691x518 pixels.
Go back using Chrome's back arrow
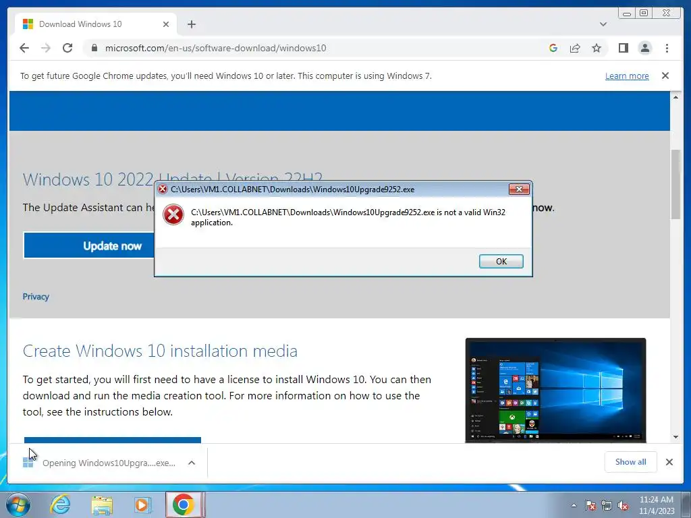(24, 48)
